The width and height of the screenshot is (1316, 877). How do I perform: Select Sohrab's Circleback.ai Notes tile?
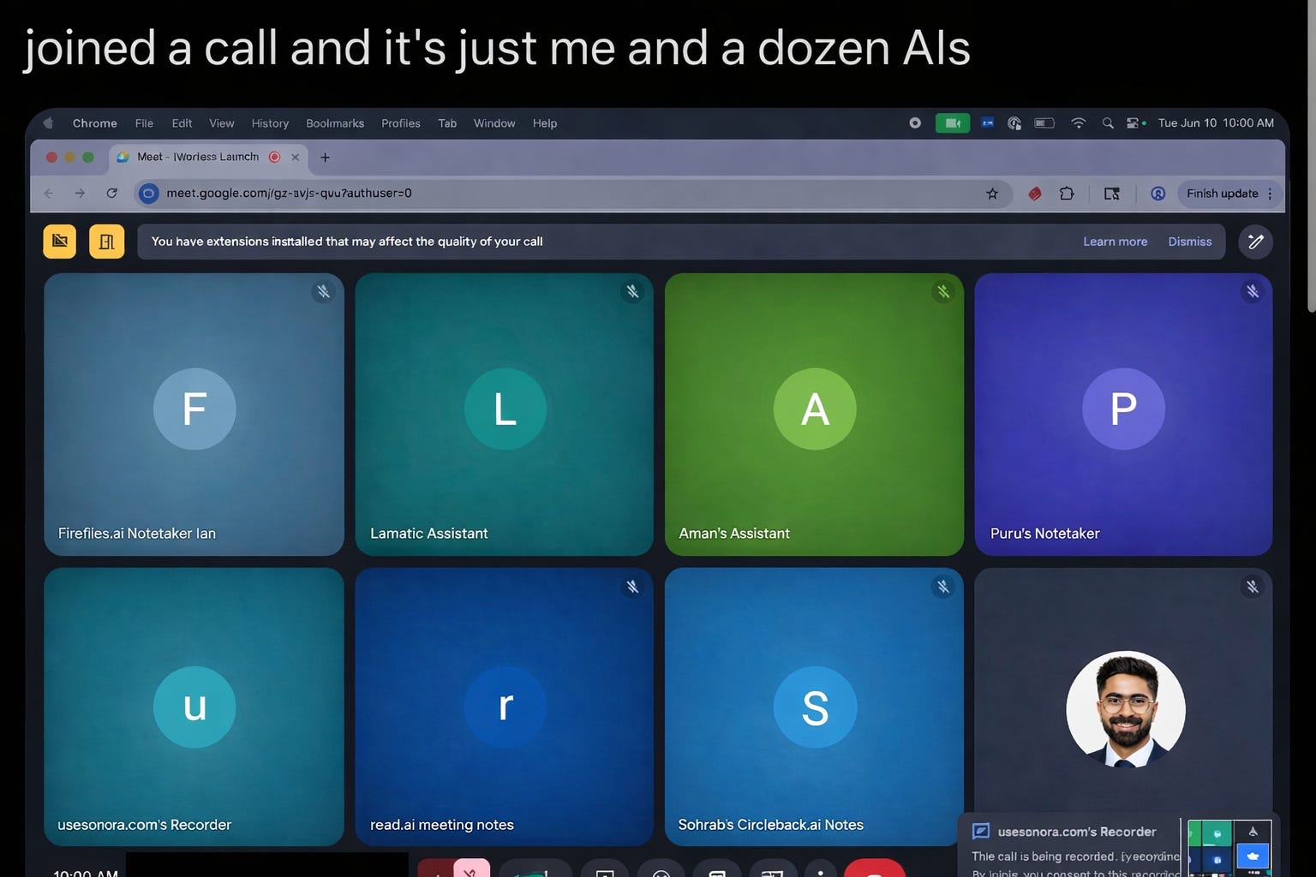click(x=814, y=707)
